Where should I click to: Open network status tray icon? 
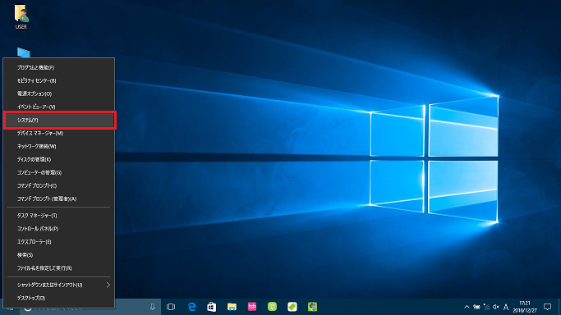point(486,307)
